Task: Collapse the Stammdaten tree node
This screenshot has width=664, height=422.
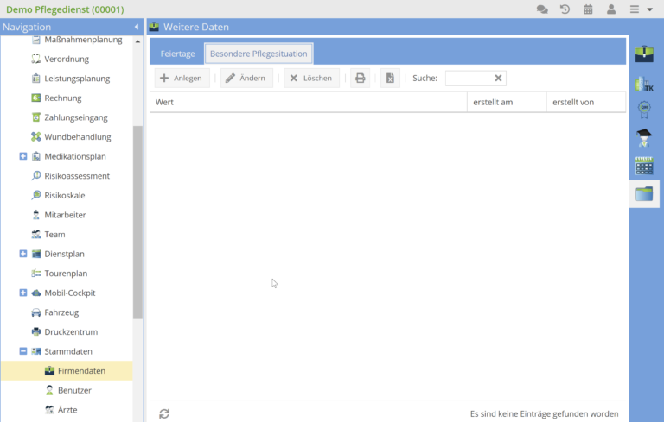Action: pyautogui.click(x=23, y=351)
